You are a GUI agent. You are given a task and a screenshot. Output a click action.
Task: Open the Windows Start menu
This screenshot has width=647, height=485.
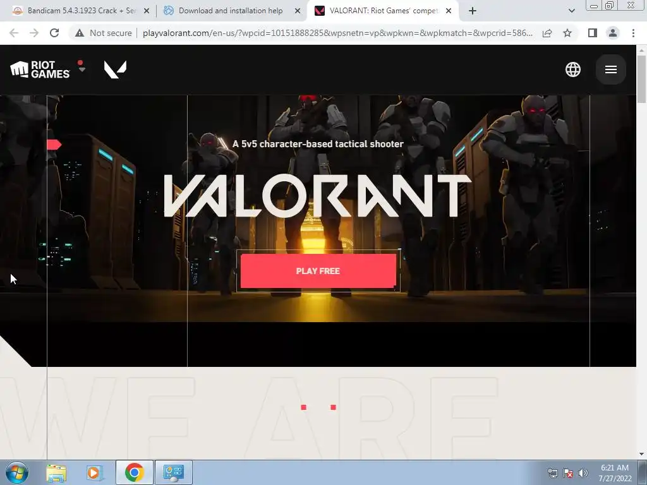pos(17,472)
